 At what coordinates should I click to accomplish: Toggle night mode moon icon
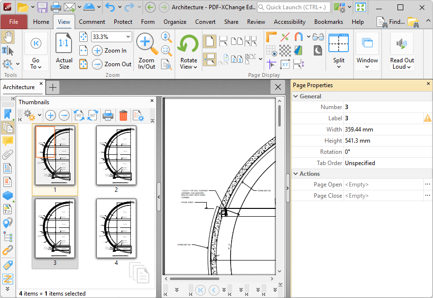(x=318, y=51)
